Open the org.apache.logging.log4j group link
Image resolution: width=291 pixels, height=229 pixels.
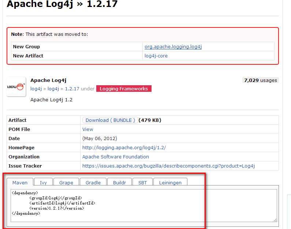(173, 47)
